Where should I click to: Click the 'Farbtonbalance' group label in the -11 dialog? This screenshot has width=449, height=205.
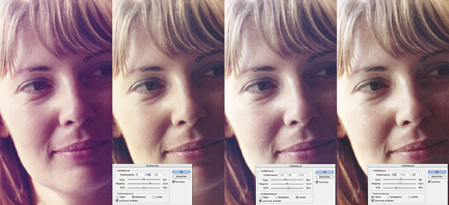269,194
